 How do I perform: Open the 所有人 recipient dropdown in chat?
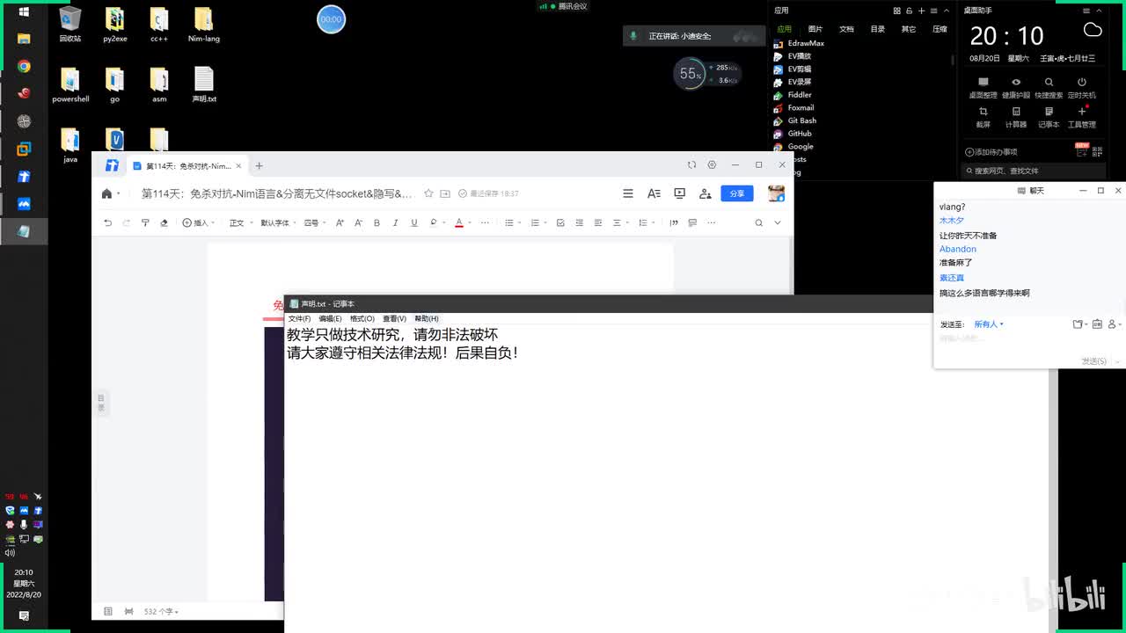(989, 324)
